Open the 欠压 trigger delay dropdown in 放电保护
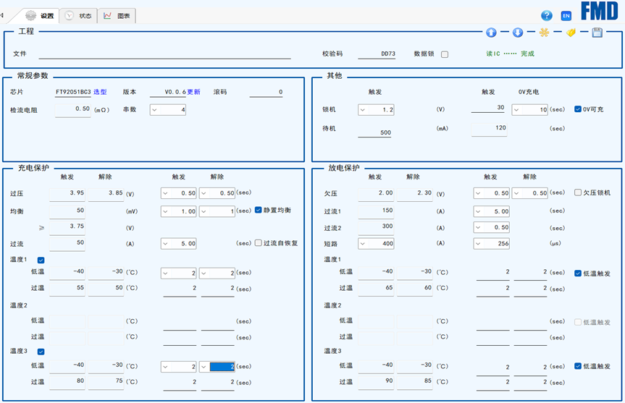The height and width of the screenshot is (403, 625). [x=492, y=193]
